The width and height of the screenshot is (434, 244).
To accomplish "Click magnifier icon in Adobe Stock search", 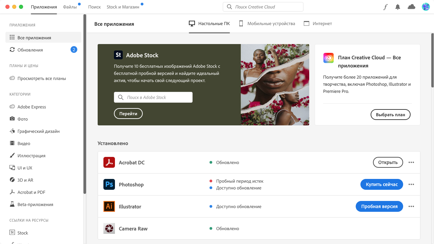I will pos(121,97).
